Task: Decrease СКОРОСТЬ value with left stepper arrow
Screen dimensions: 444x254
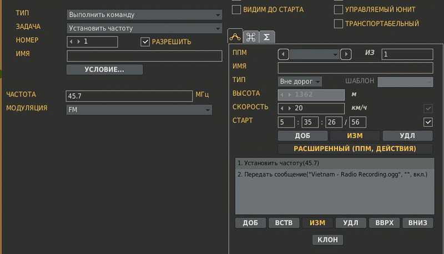Action: (x=283, y=108)
